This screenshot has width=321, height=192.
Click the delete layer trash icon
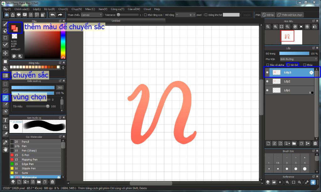[x=315, y=143]
